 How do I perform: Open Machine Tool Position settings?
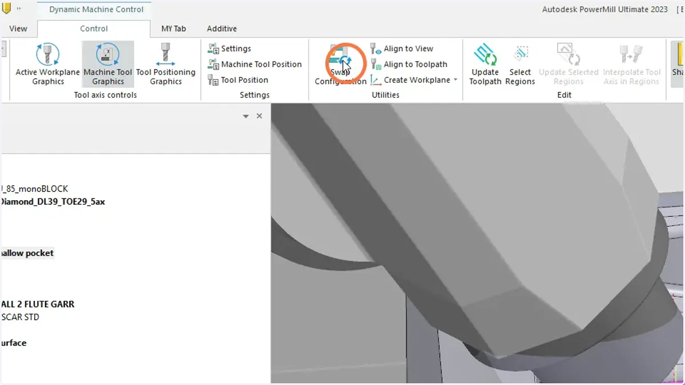pos(255,64)
